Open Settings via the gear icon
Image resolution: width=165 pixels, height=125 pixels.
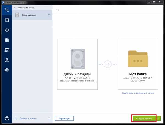pos(7,70)
